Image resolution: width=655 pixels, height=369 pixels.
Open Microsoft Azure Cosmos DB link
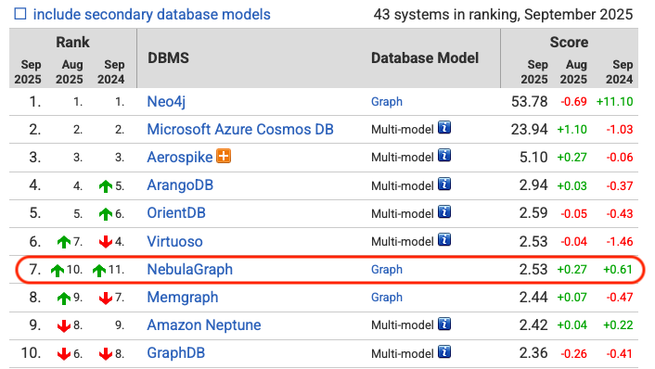pyautogui.click(x=240, y=130)
